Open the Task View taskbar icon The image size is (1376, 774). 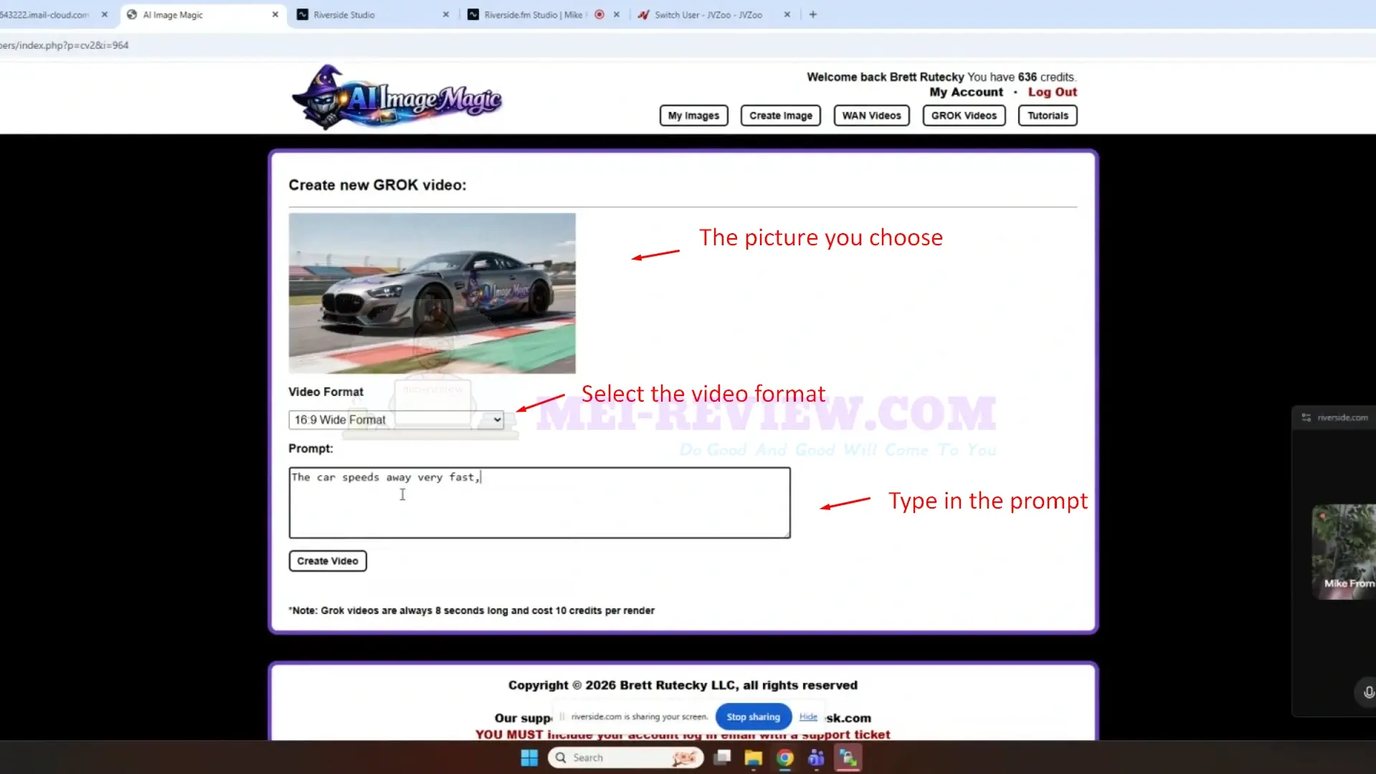(x=722, y=758)
